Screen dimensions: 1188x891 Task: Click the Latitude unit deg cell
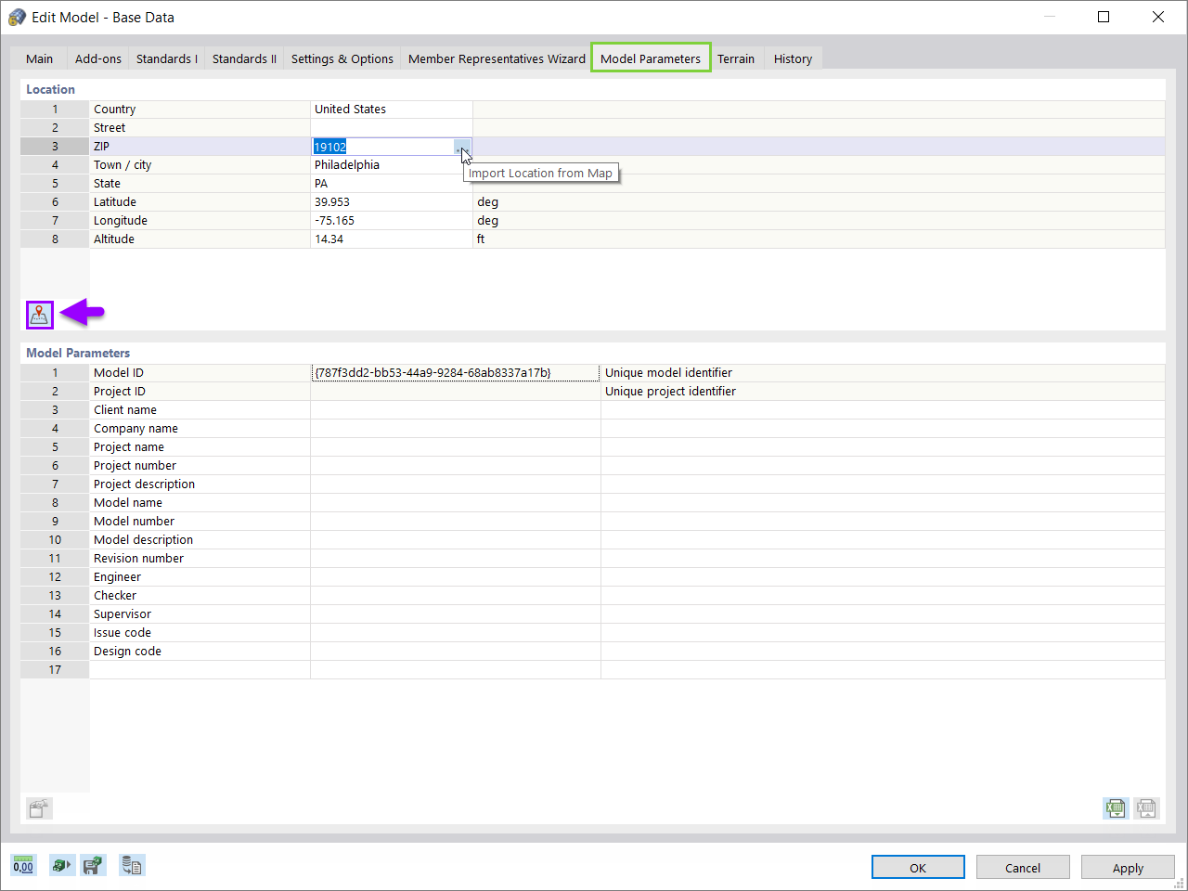pos(819,202)
